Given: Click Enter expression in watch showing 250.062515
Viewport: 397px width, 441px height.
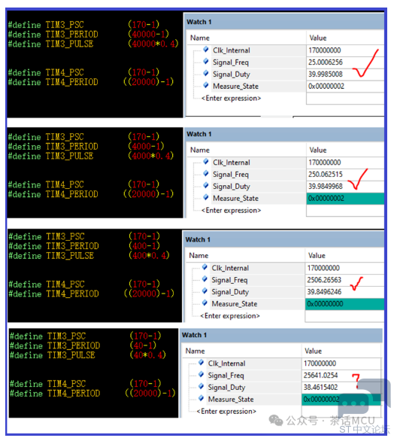Looking at the screenshot, I should pos(231,211).
